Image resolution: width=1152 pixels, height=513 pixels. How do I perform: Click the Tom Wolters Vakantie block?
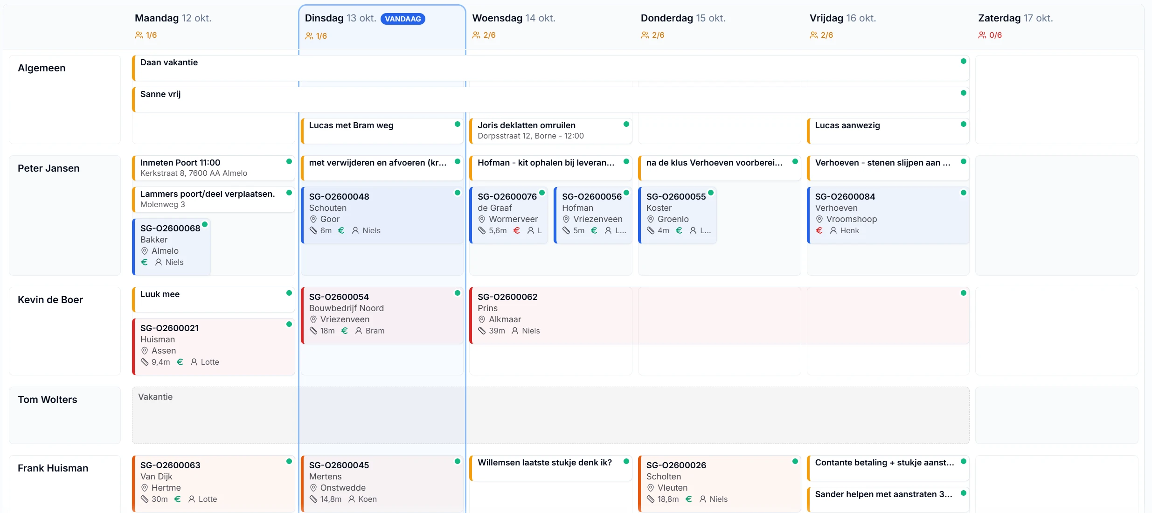[x=550, y=415]
